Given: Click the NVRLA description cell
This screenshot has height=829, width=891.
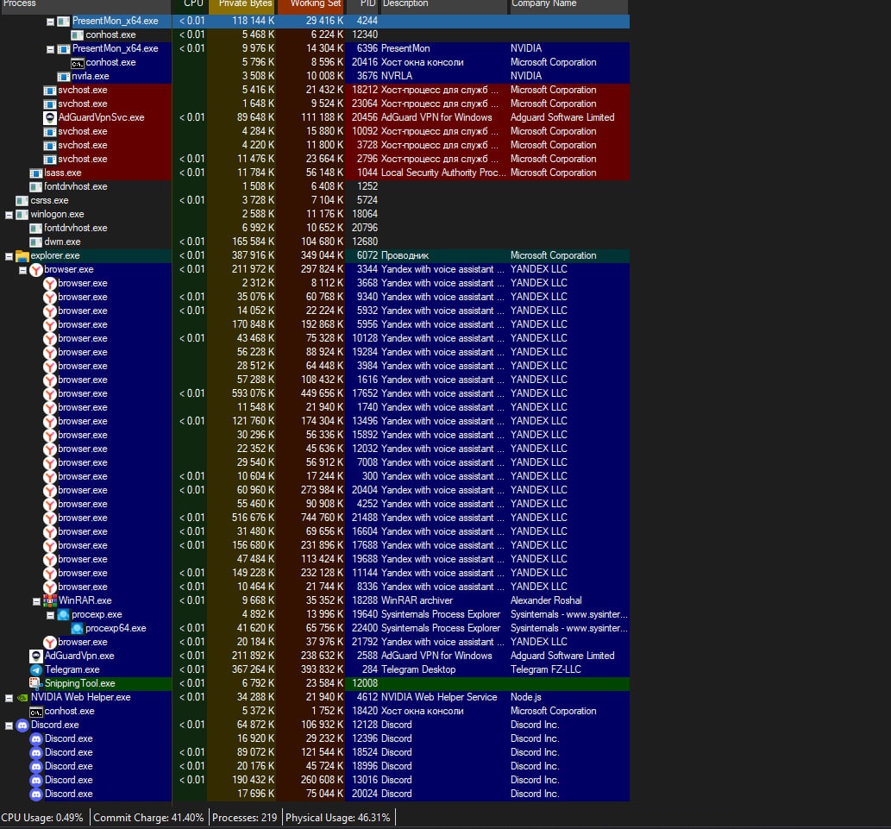Looking at the screenshot, I should tap(397, 76).
